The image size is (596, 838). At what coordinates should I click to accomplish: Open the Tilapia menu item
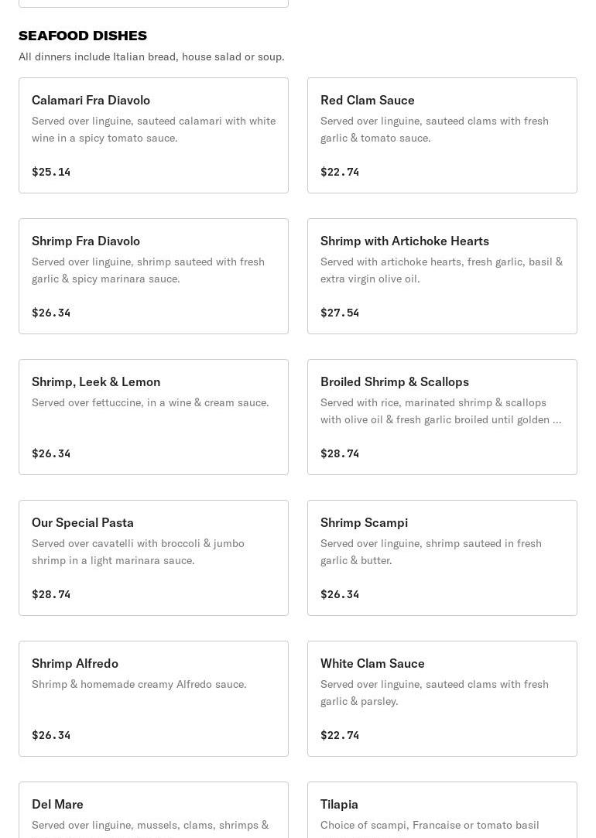442,809
